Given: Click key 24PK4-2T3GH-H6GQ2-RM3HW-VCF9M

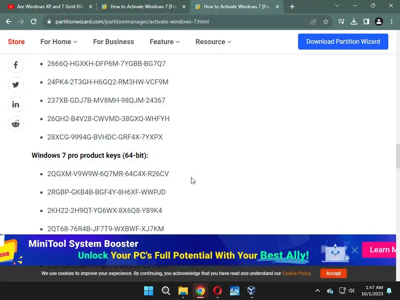Looking at the screenshot, I should point(108,82).
